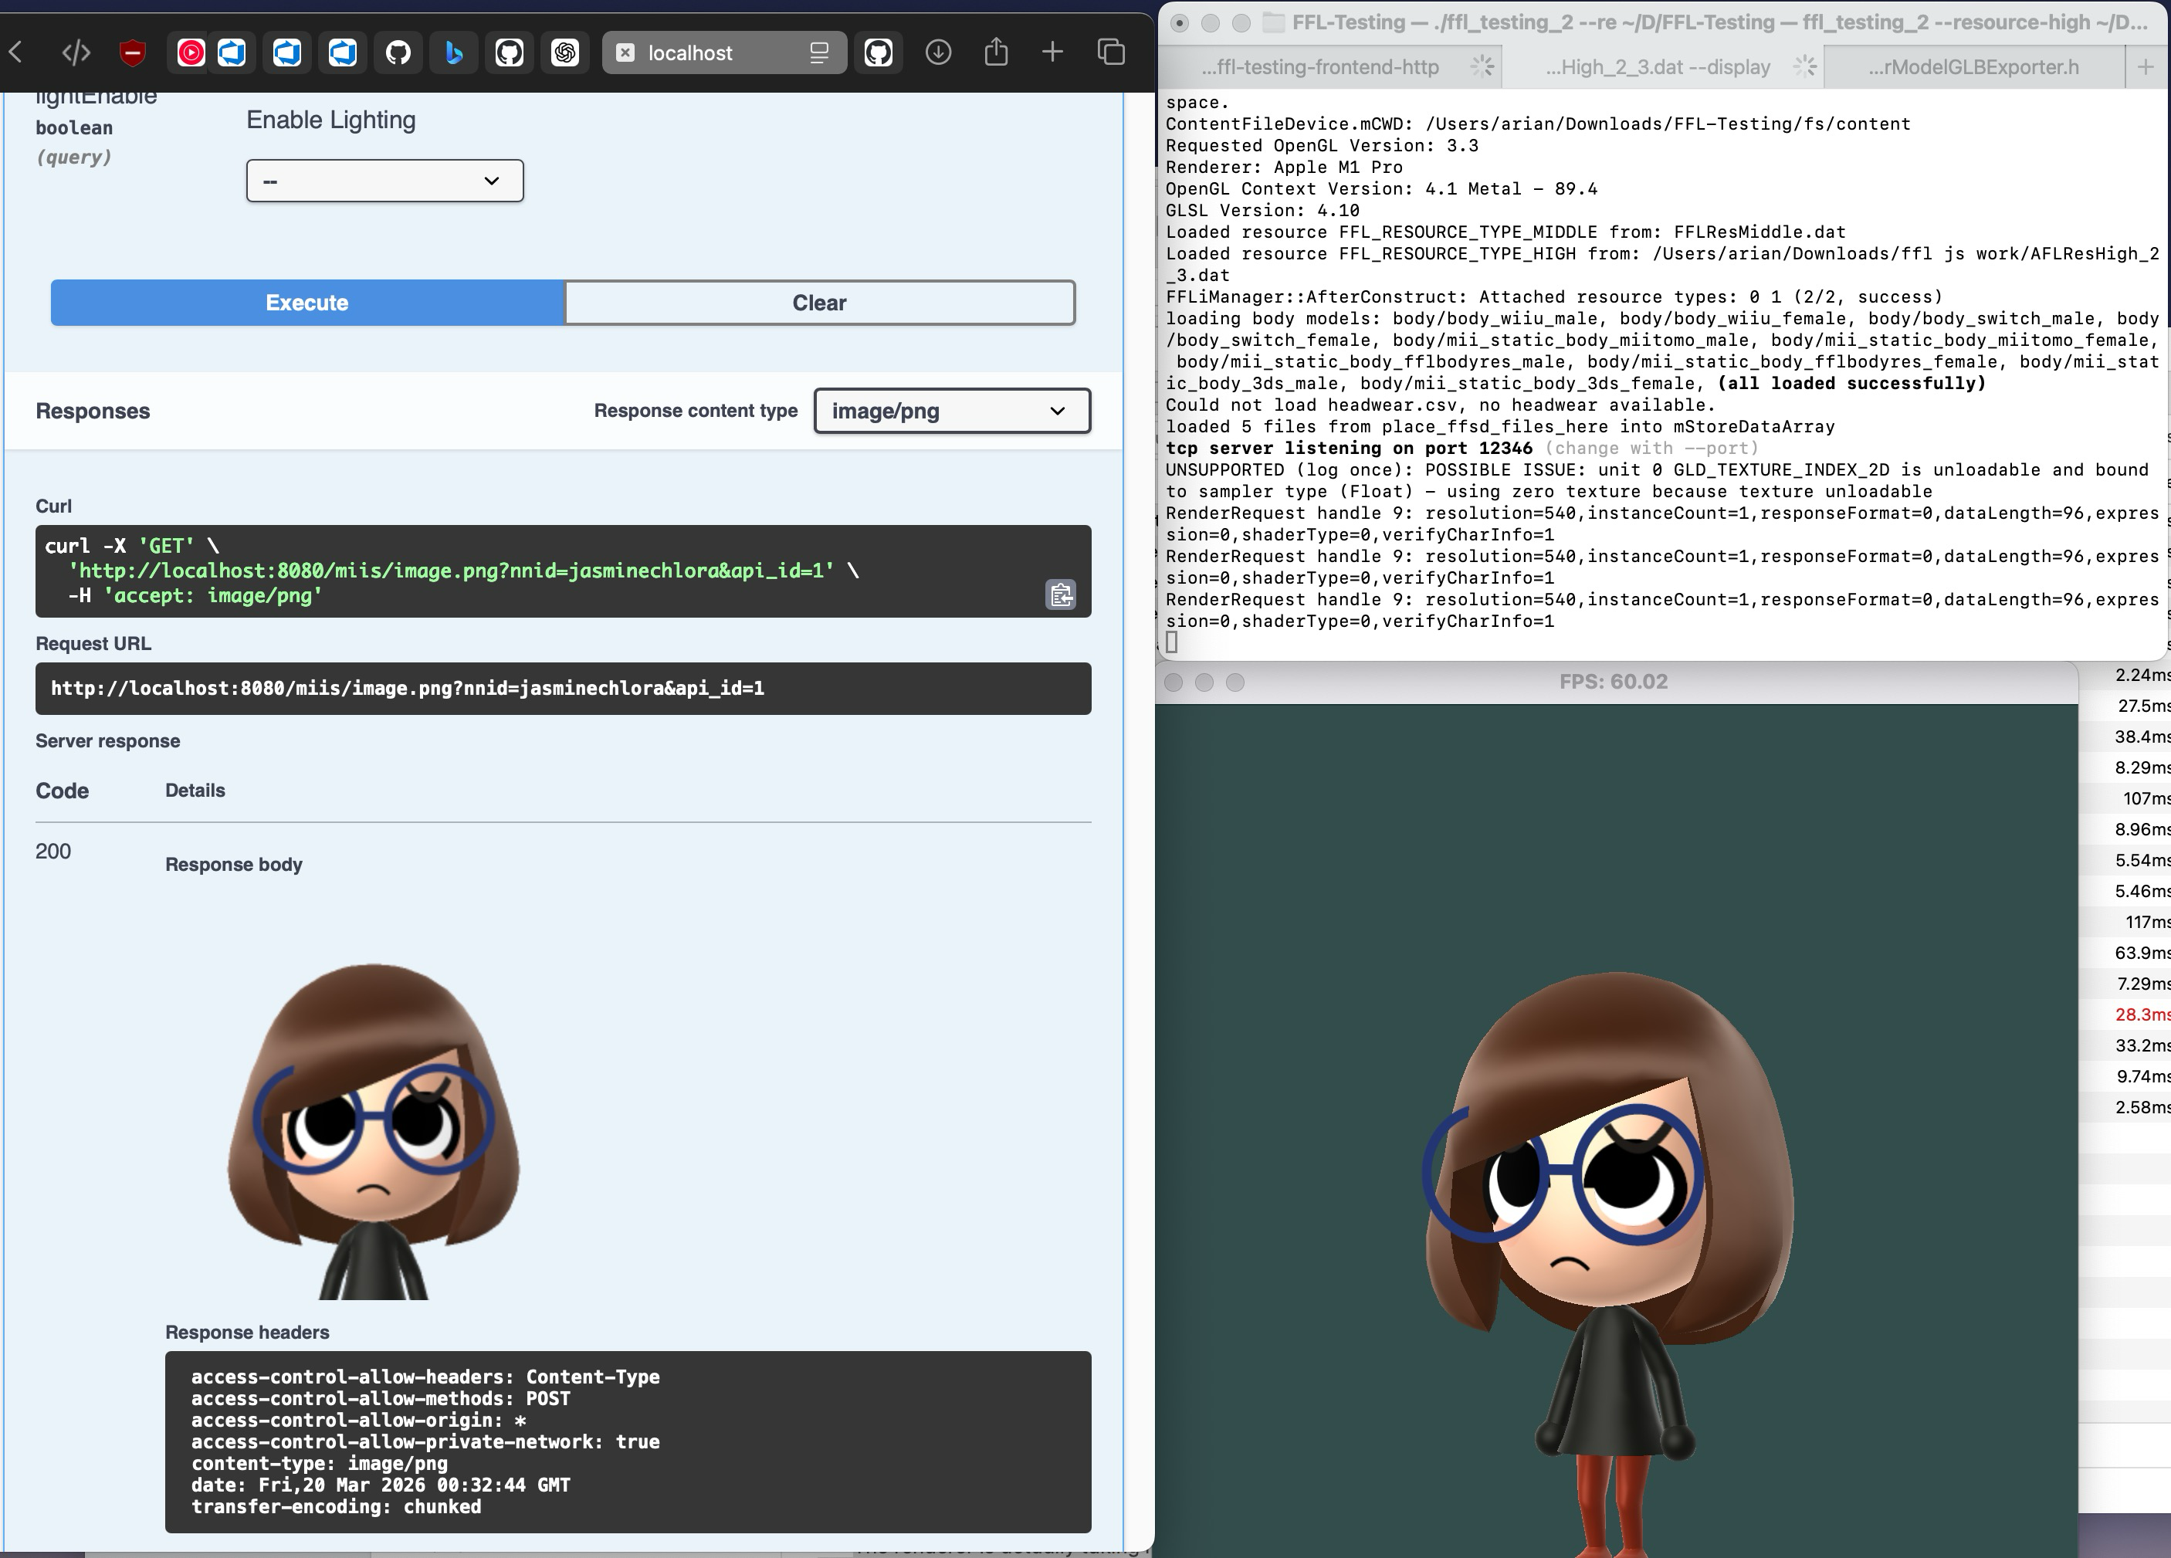Image resolution: width=2171 pixels, height=1558 pixels.
Task: Open the developer tools code icon
Action: 76,52
